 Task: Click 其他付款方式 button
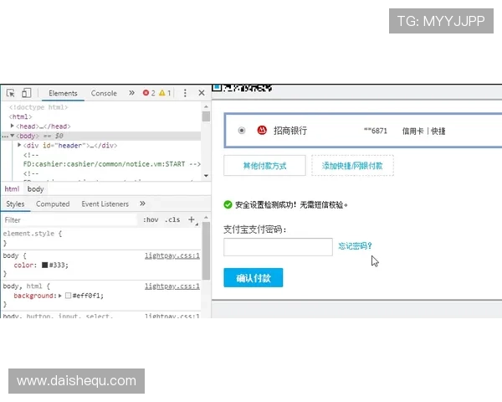point(264,166)
